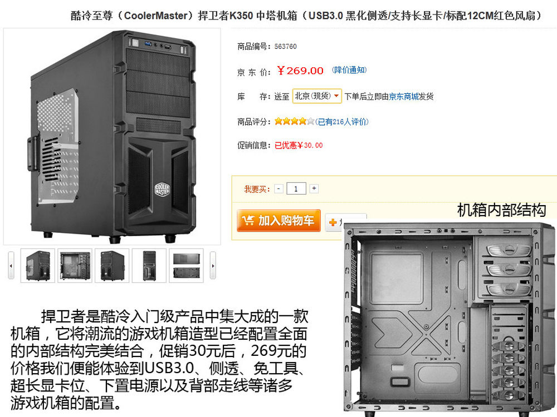Decrease purchase quantity with minus button
The image size is (557, 417).
tap(279, 188)
